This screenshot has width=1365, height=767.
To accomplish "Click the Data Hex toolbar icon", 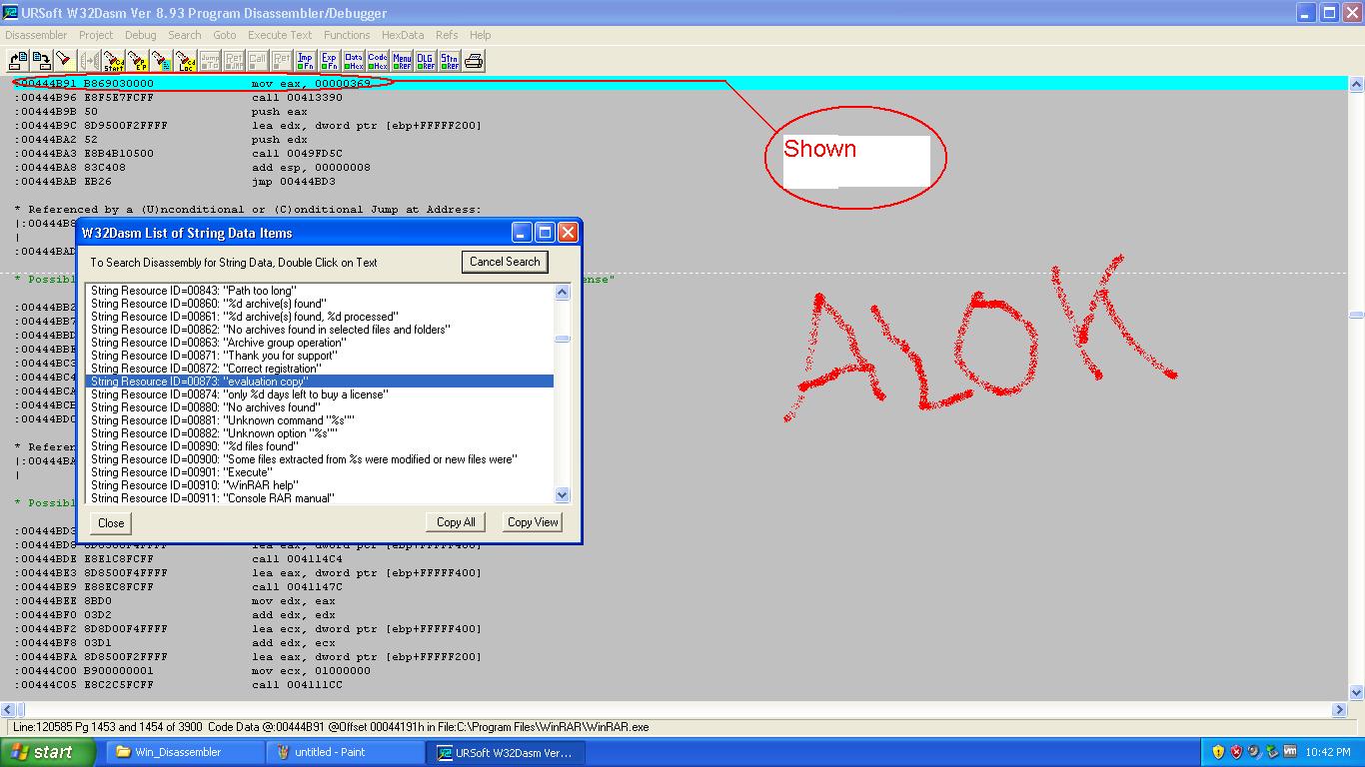I will tap(353, 61).
